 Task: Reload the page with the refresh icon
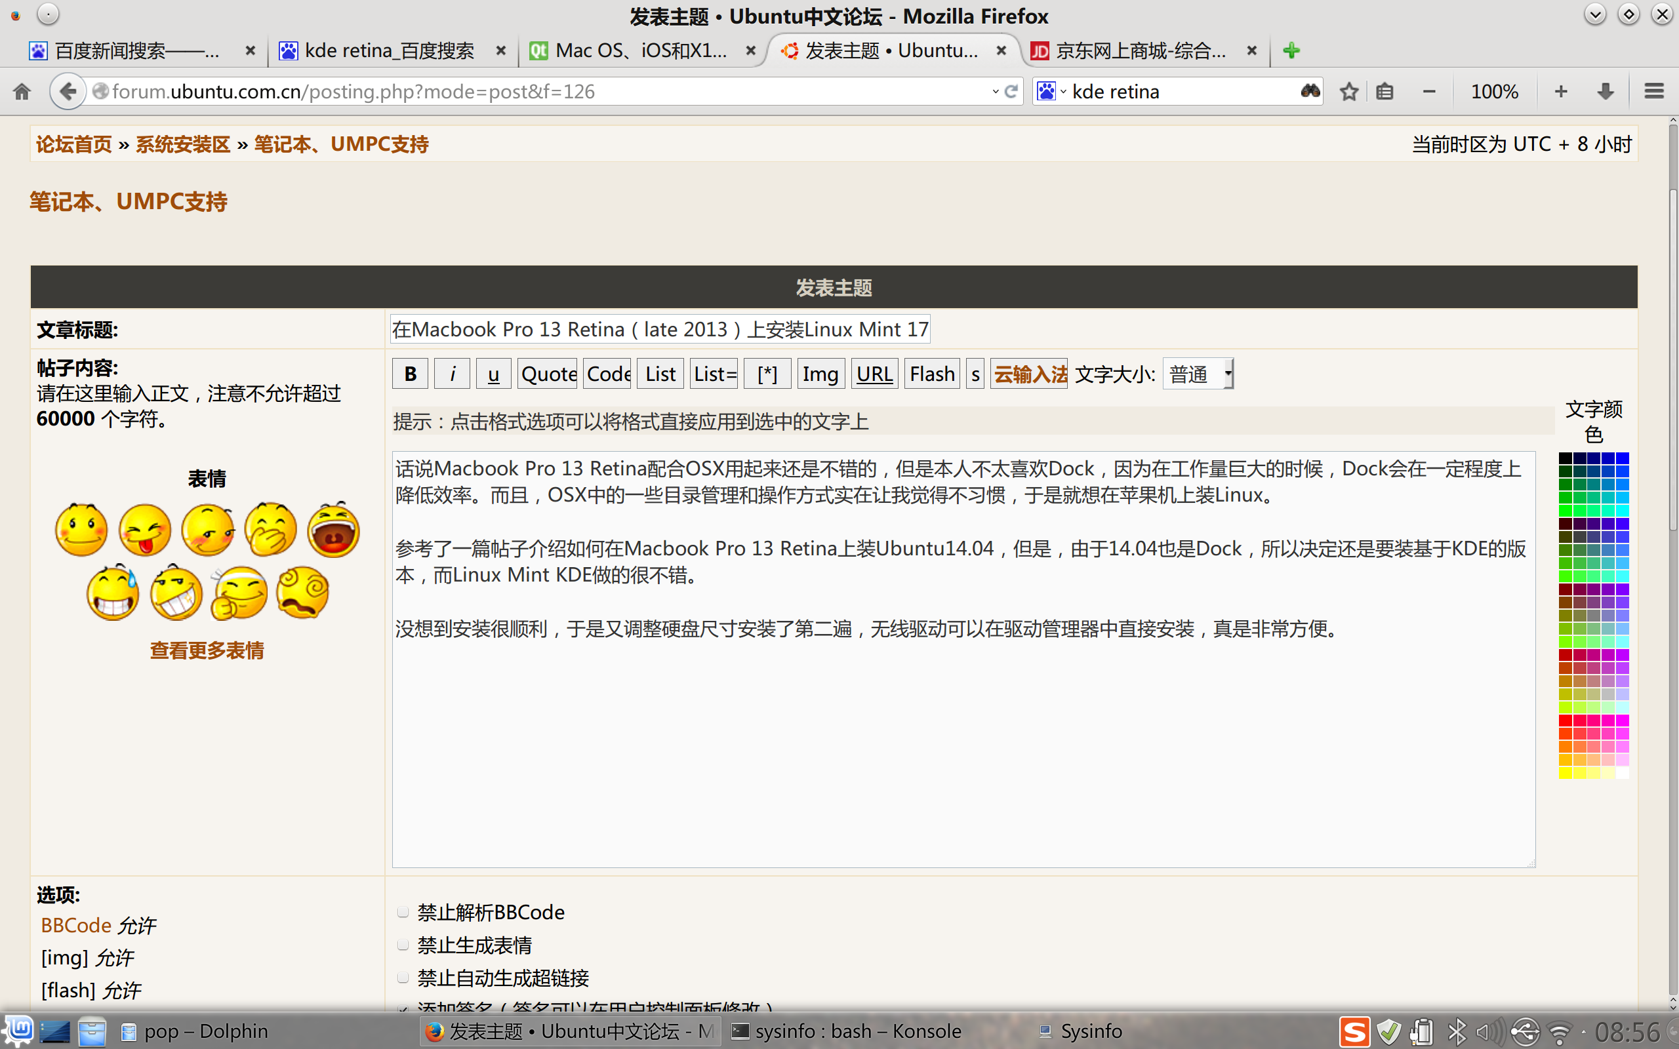[1011, 91]
